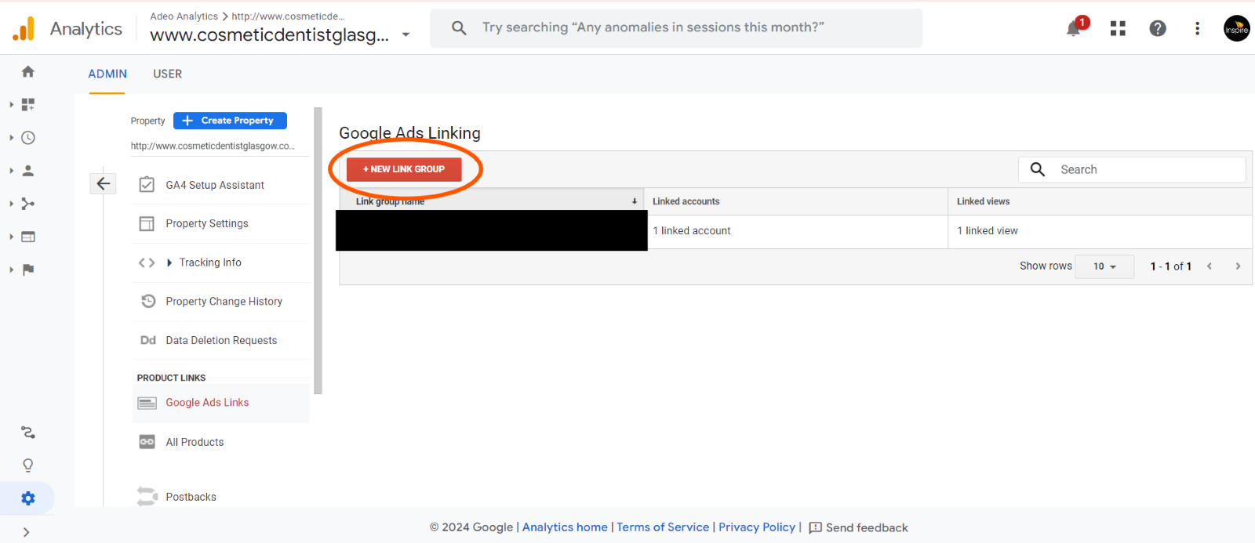Open the Customization dashboards icon
The width and height of the screenshot is (1255, 543).
pos(28,104)
